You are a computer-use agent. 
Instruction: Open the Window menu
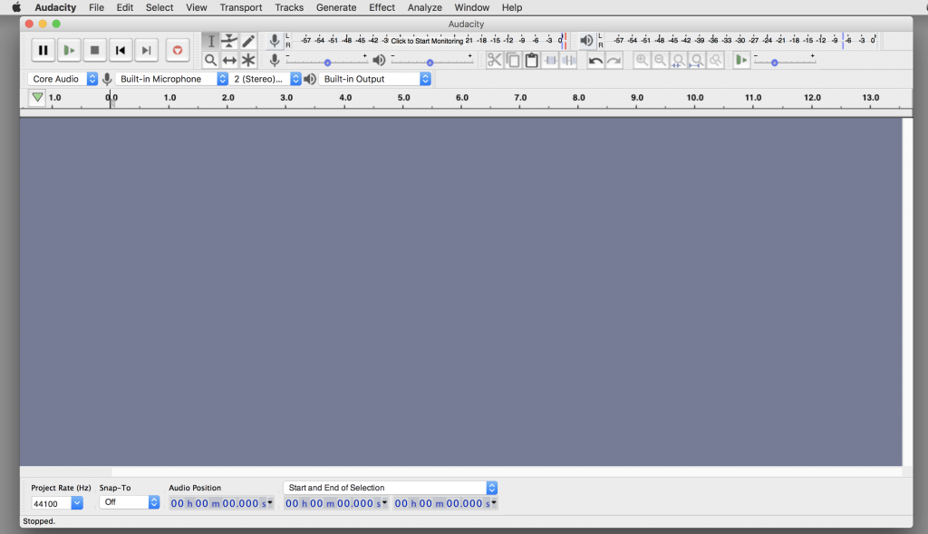[x=471, y=7]
